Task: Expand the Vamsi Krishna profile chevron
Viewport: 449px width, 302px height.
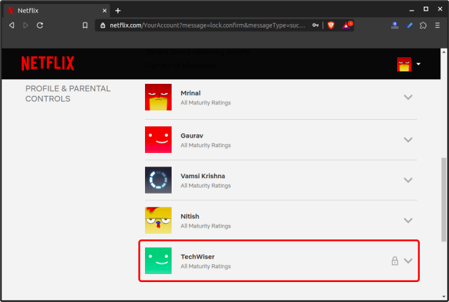Action: pos(408,180)
